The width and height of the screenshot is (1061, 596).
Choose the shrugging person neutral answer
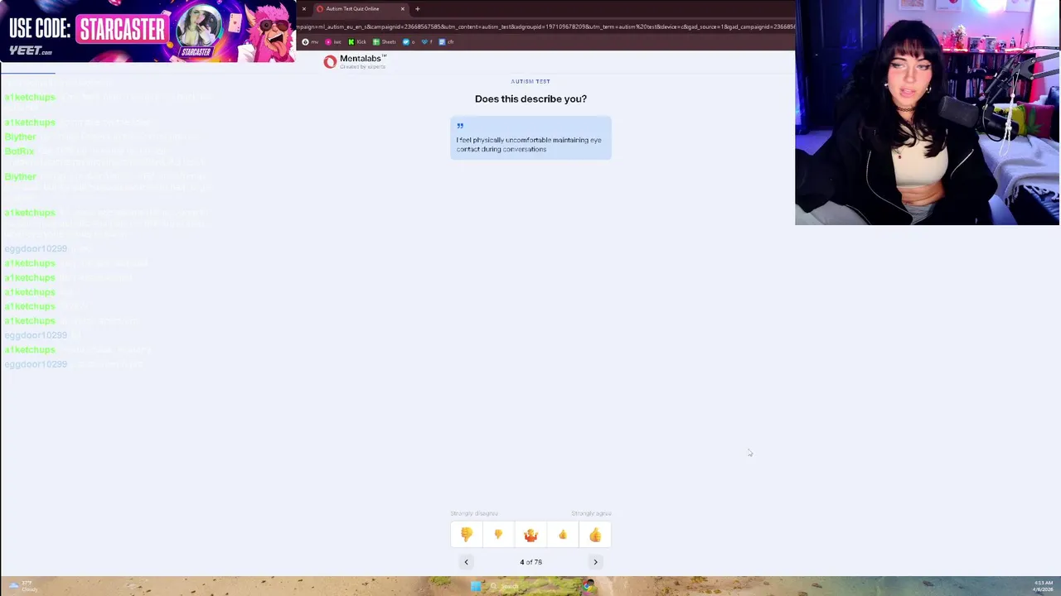click(530, 535)
